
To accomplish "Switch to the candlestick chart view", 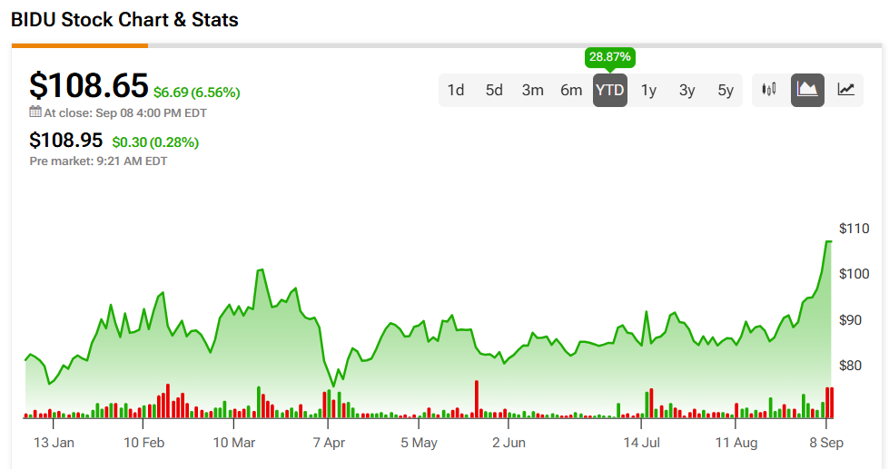I will 769,90.
